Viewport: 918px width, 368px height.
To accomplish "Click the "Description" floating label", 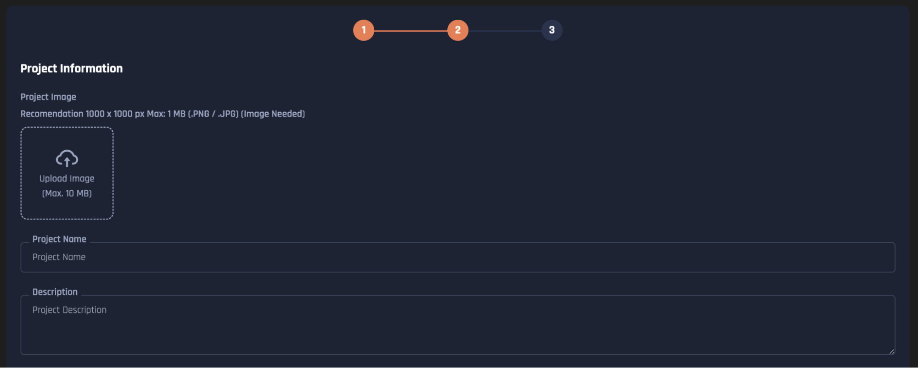I will click(x=55, y=292).
